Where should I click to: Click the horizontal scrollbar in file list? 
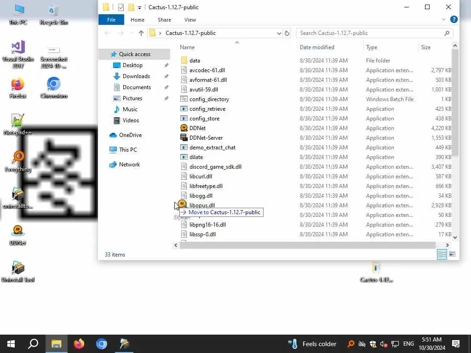(307, 245)
